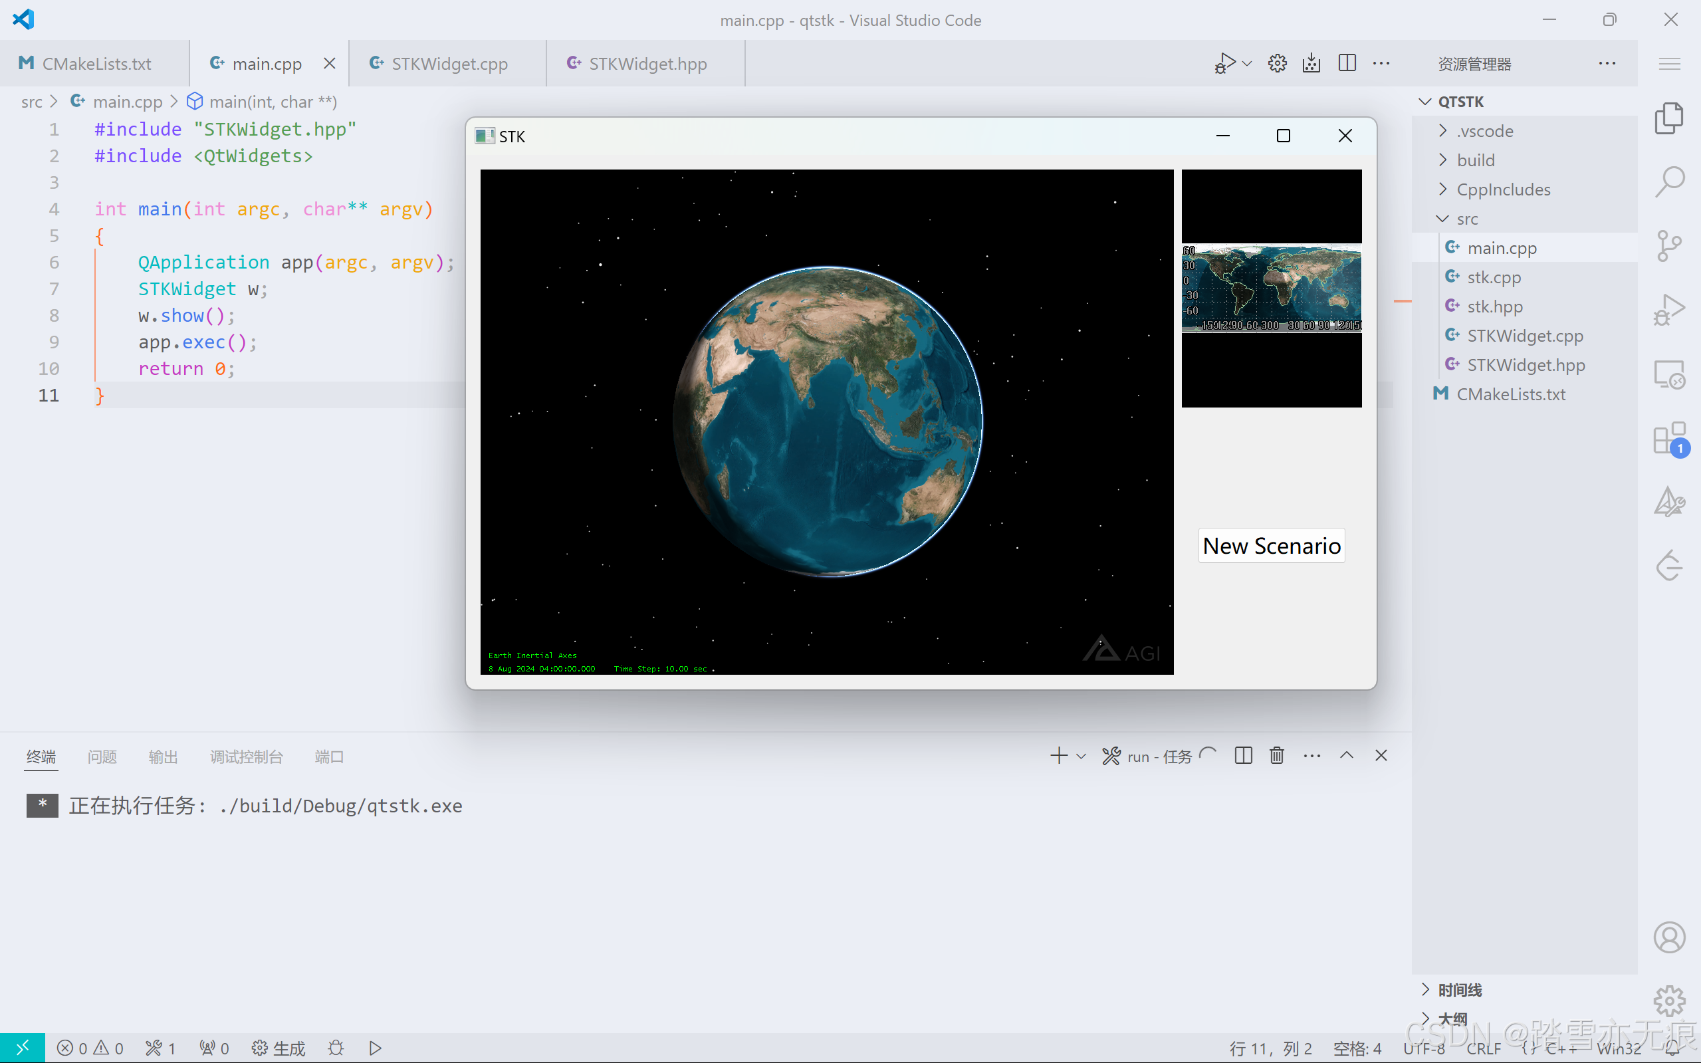
Task: Expand the build folder
Action: (x=1524, y=160)
